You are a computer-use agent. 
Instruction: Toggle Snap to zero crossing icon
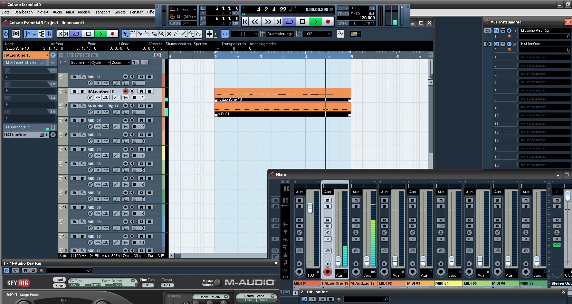click(x=341, y=34)
